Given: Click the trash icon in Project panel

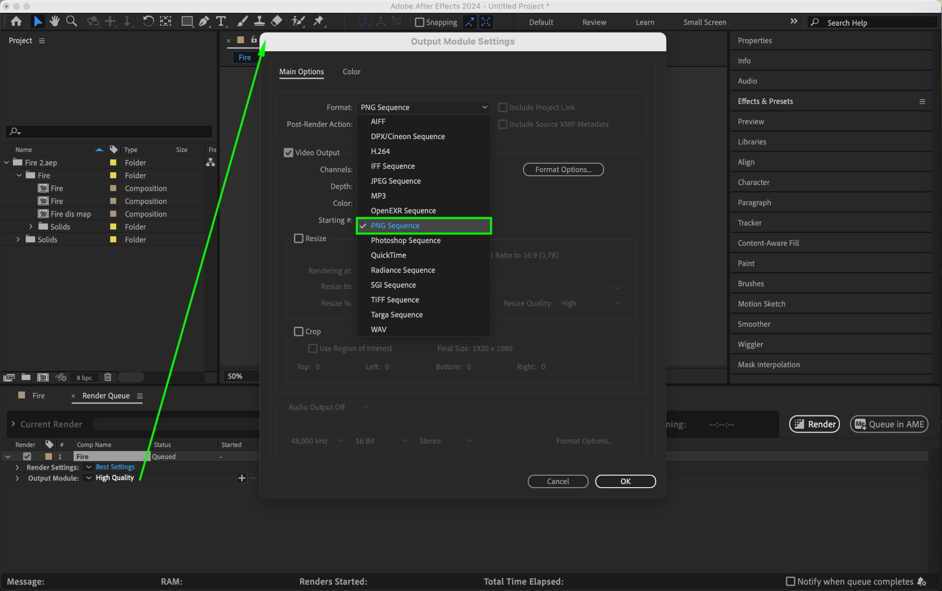Looking at the screenshot, I should click(x=108, y=377).
